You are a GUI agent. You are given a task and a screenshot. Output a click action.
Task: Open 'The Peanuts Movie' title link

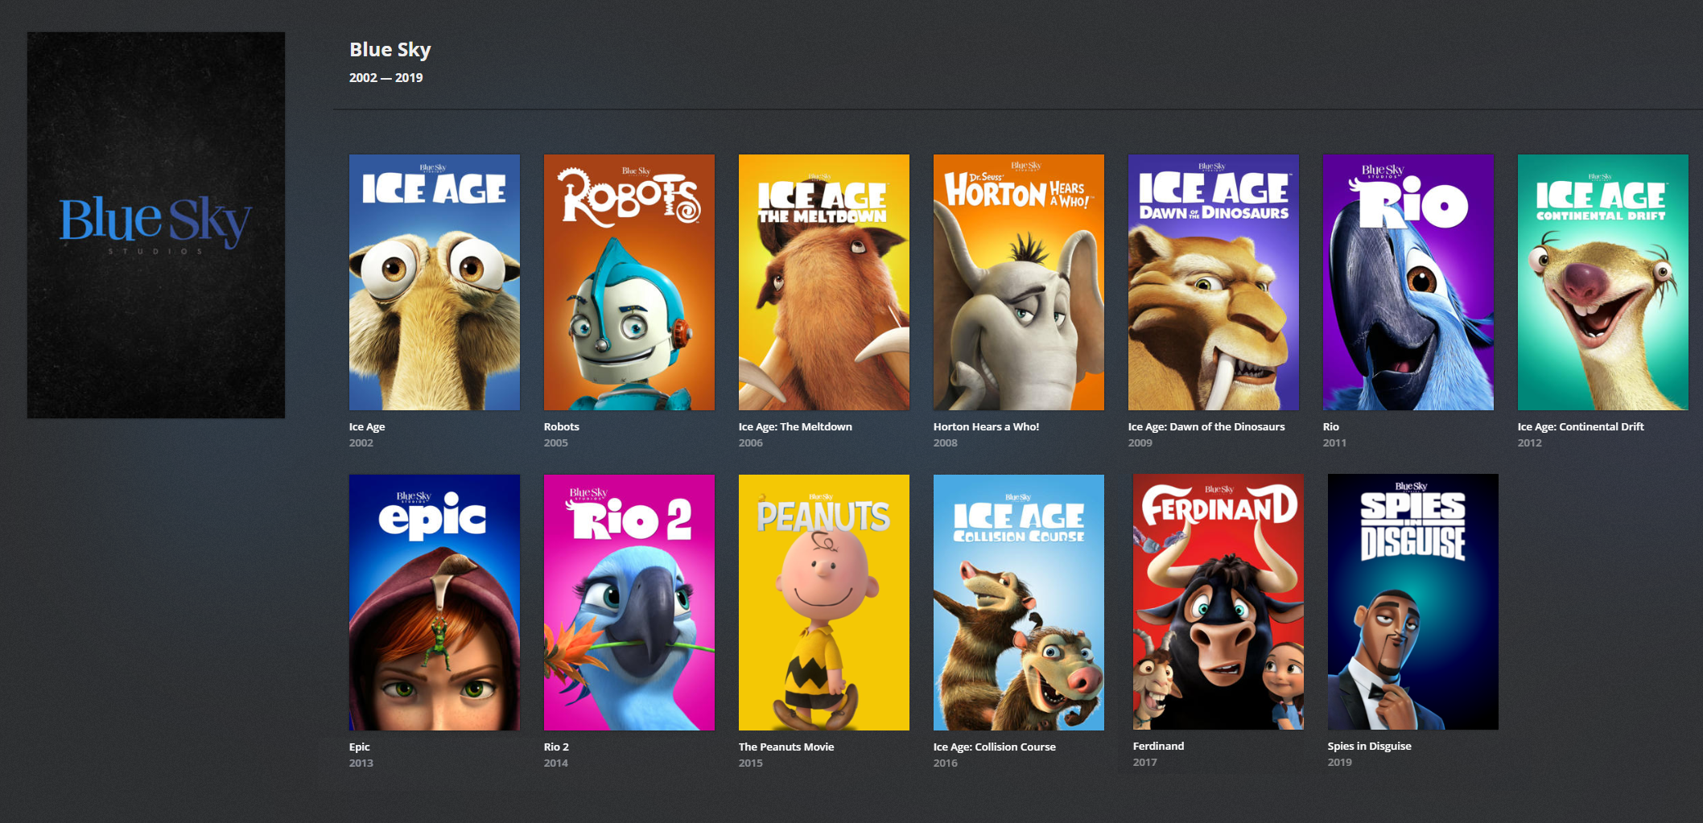point(786,747)
